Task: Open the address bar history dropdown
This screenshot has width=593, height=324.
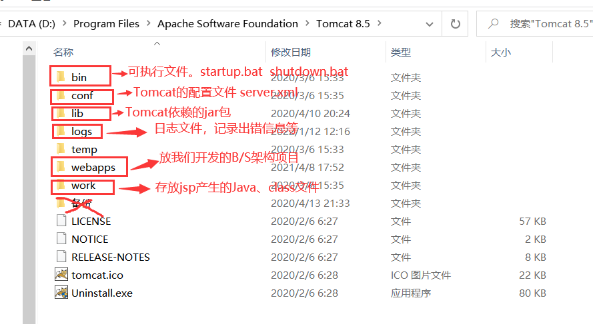Action: click(430, 24)
